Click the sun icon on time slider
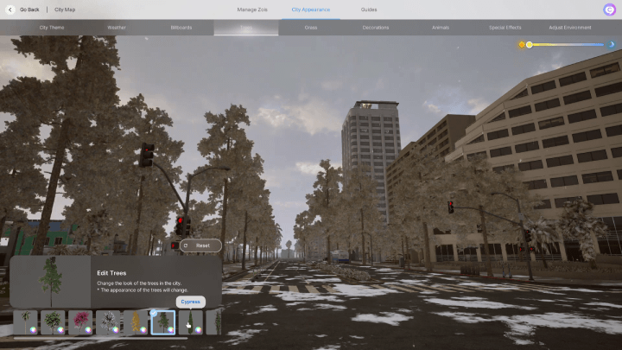Viewport: 622px width, 350px height. pos(521,44)
